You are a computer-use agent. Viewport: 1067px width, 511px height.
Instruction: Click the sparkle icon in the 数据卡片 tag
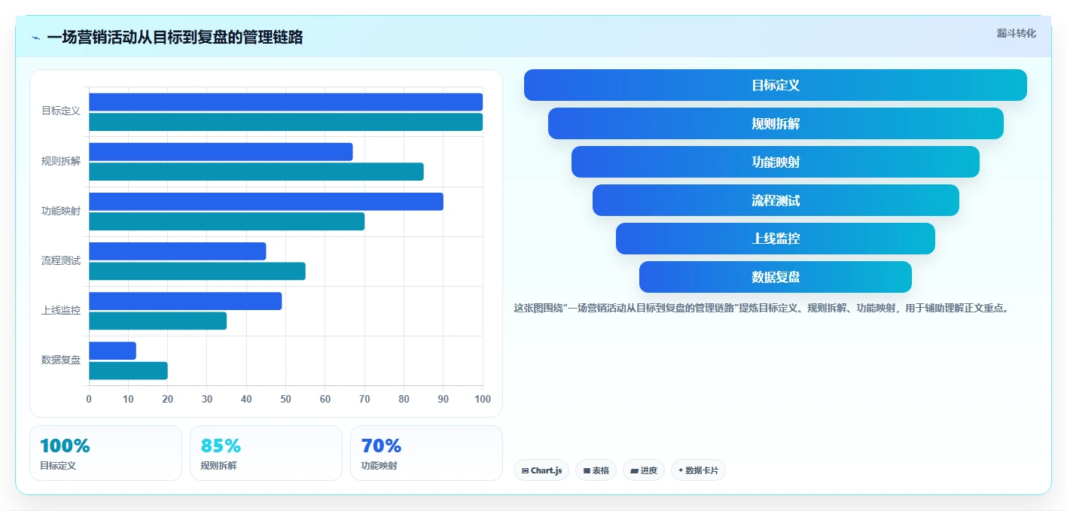coord(681,470)
